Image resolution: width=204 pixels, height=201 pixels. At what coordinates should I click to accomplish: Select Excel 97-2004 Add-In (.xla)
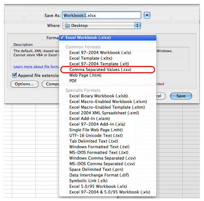[x=108, y=124]
